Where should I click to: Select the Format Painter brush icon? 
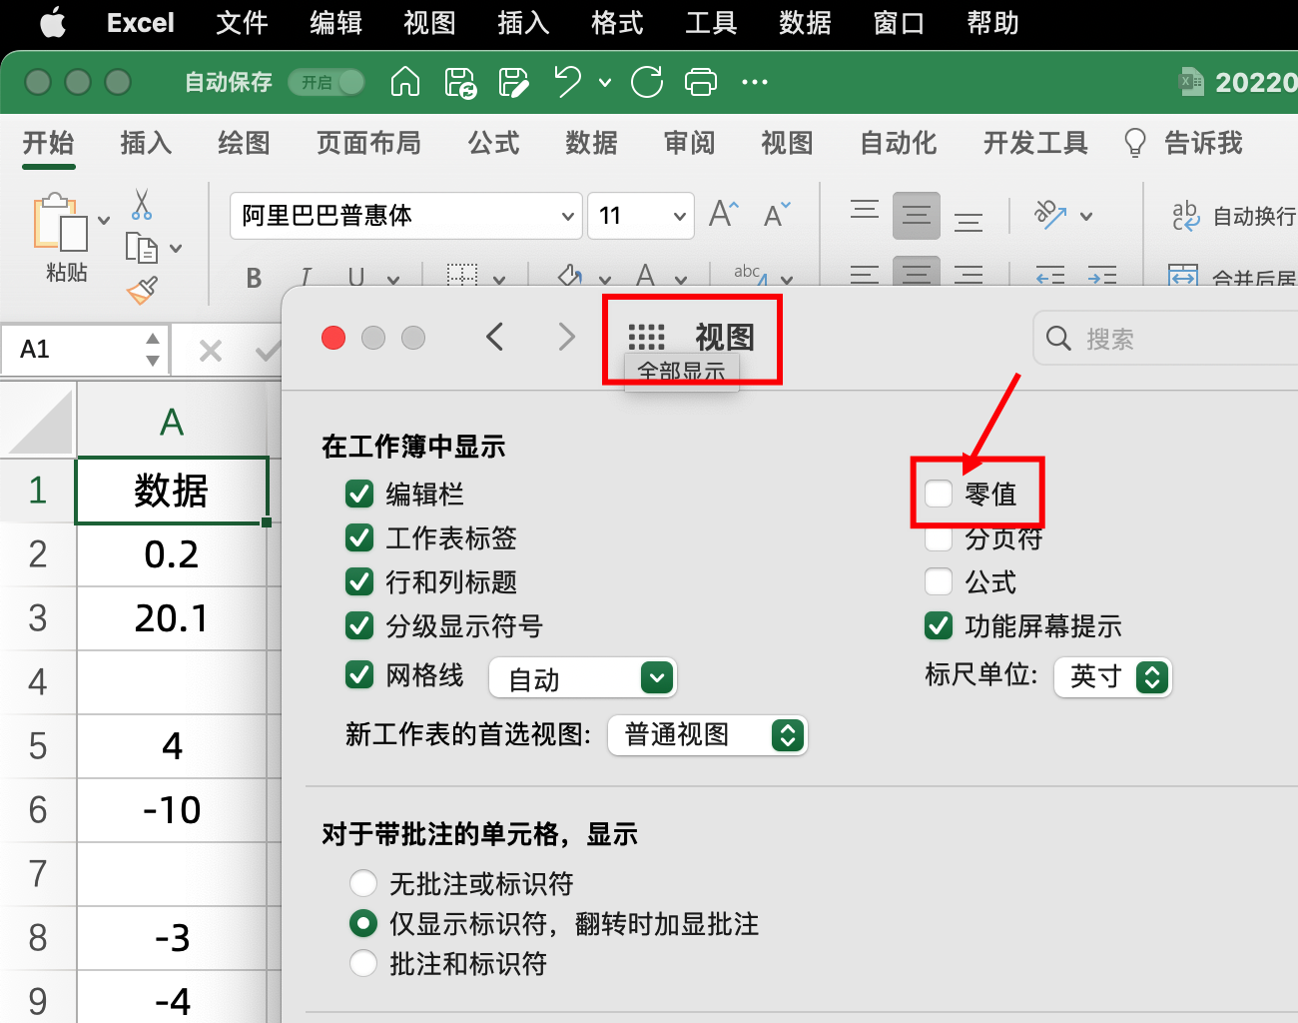click(x=142, y=291)
